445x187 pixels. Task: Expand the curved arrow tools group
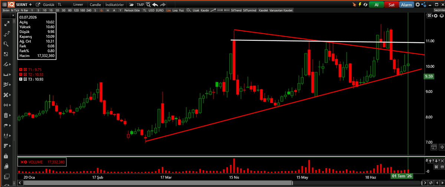coord(6,126)
